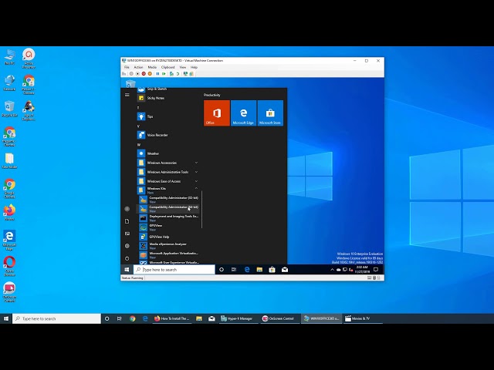This screenshot has height=370, width=494.
Task: Open Microsoft Application Virtualization entry
Action: (169, 255)
